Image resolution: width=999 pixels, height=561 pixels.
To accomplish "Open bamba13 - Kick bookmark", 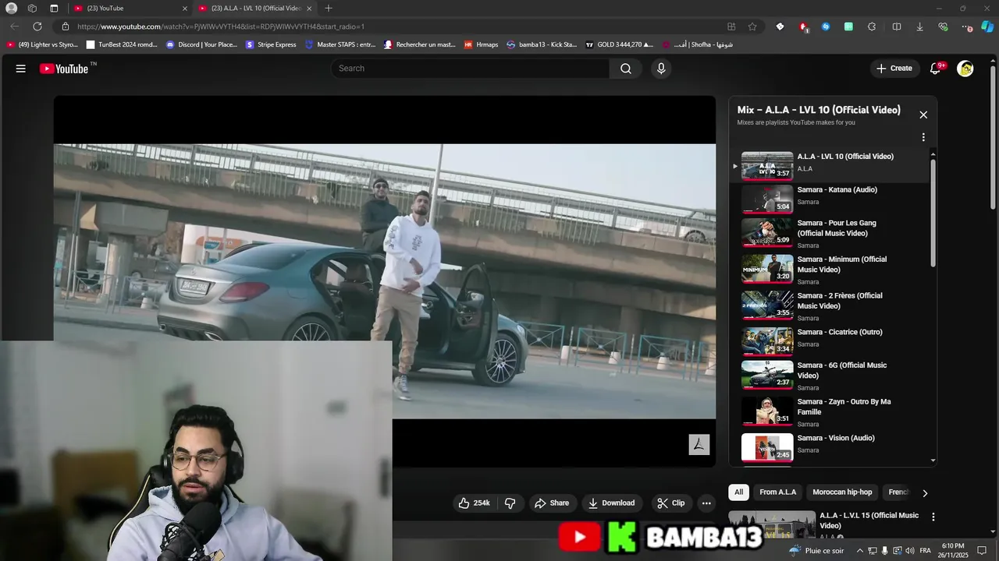I will [x=542, y=44].
